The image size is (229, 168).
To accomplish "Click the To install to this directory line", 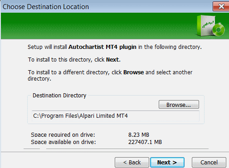I will tap(74, 60).
